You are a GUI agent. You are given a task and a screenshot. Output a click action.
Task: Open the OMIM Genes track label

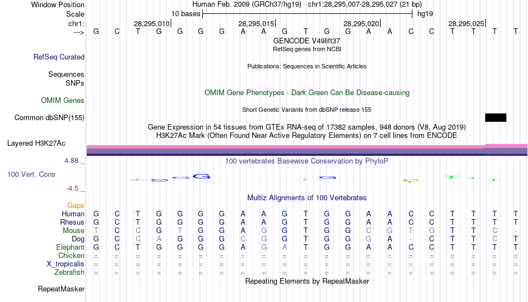tap(63, 101)
